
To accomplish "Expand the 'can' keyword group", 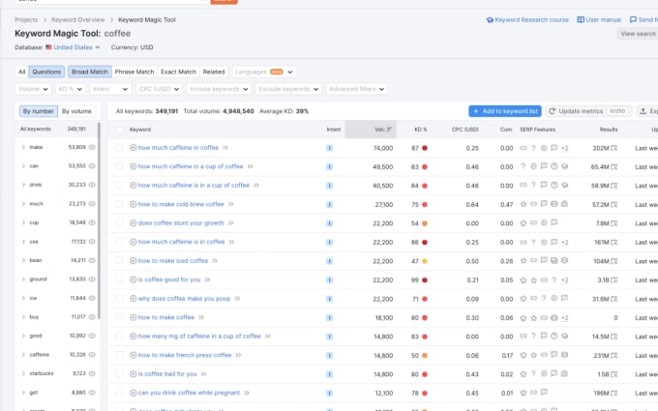I will pos(23,166).
